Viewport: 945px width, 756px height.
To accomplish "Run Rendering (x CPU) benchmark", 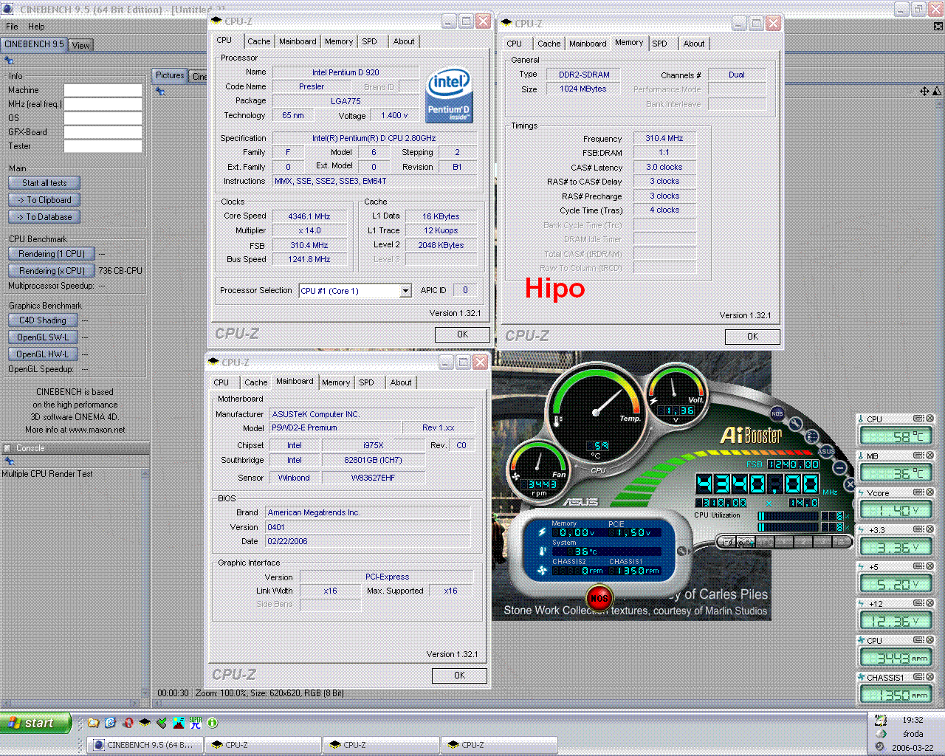I will pyautogui.click(x=52, y=271).
